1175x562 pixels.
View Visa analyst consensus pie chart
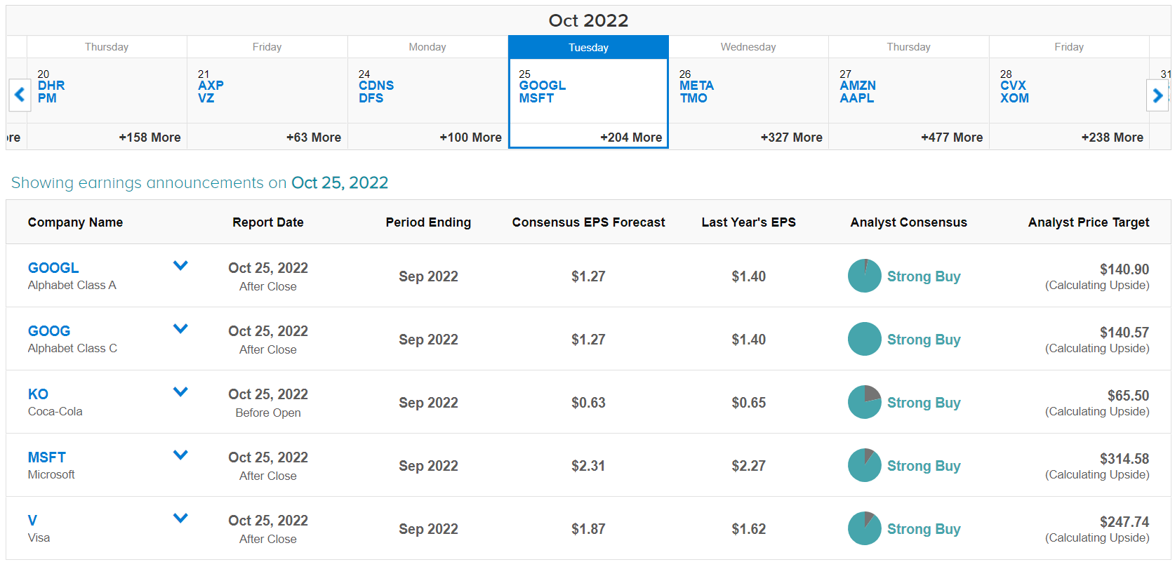[864, 528]
